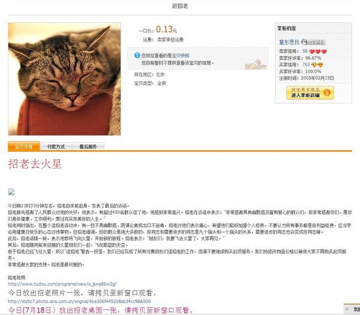Click the faded illustration in the notice box corner
Screen dimensions: 360x315
point(256,64)
